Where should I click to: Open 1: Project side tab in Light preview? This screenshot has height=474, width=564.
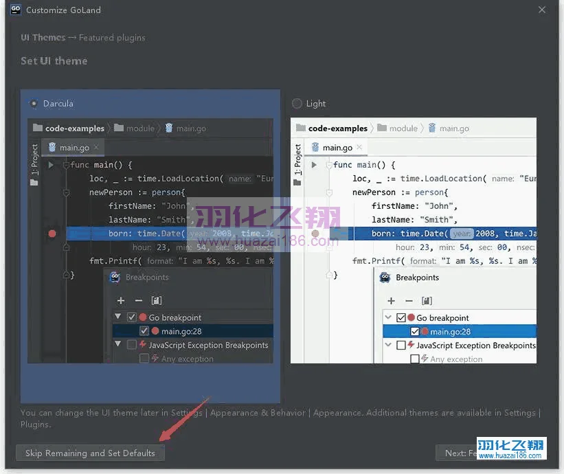[298, 159]
